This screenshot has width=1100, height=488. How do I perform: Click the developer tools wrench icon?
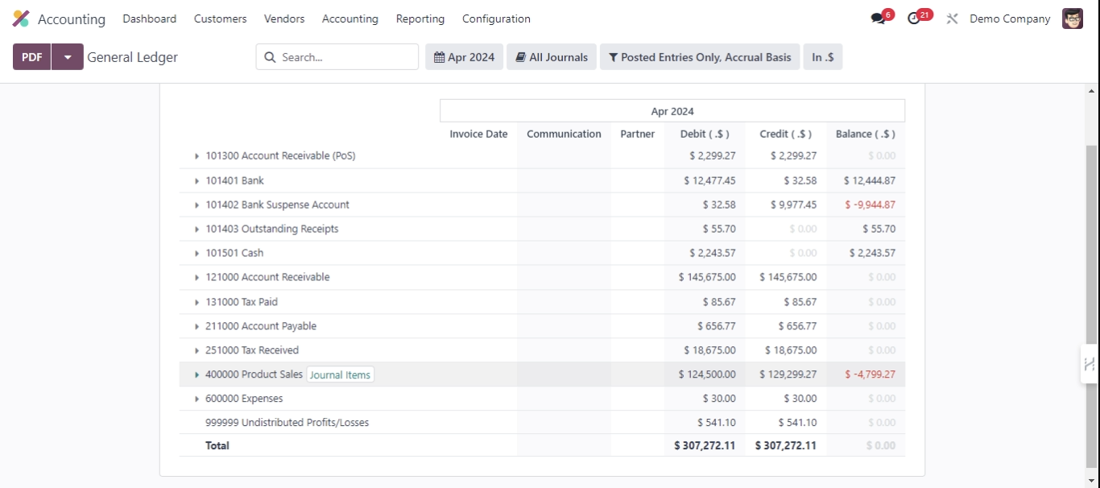click(x=951, y=18)
